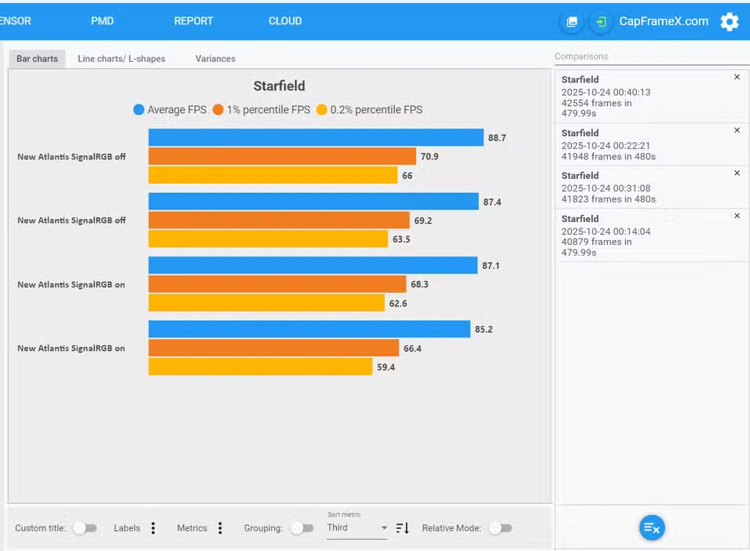
Task: Toggle Average FPS legend color marker
Action: pos(139,110)
